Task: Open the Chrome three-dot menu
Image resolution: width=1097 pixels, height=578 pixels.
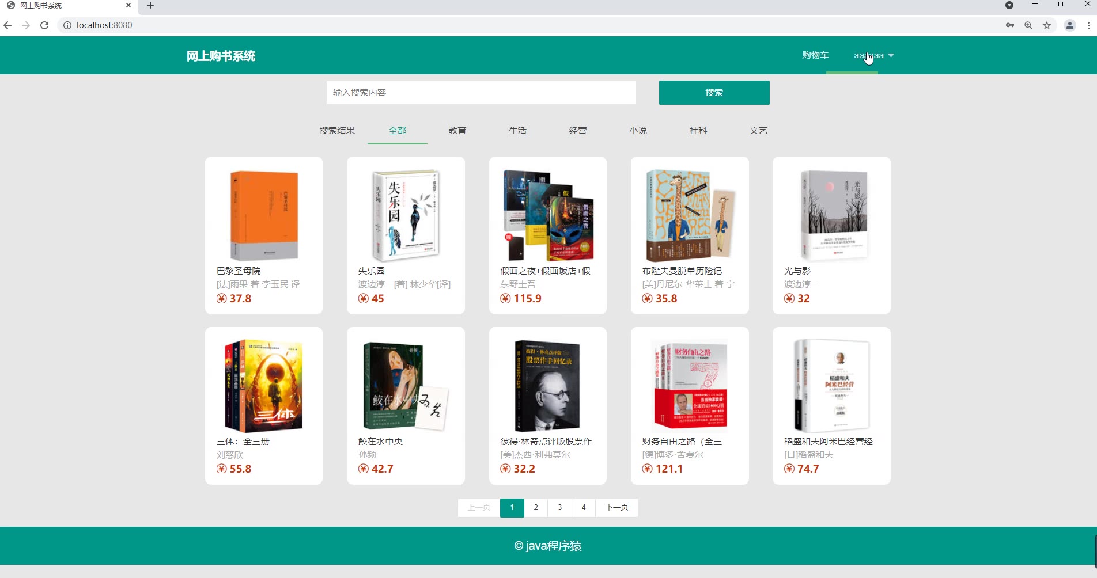Action: click(1088, 25)
